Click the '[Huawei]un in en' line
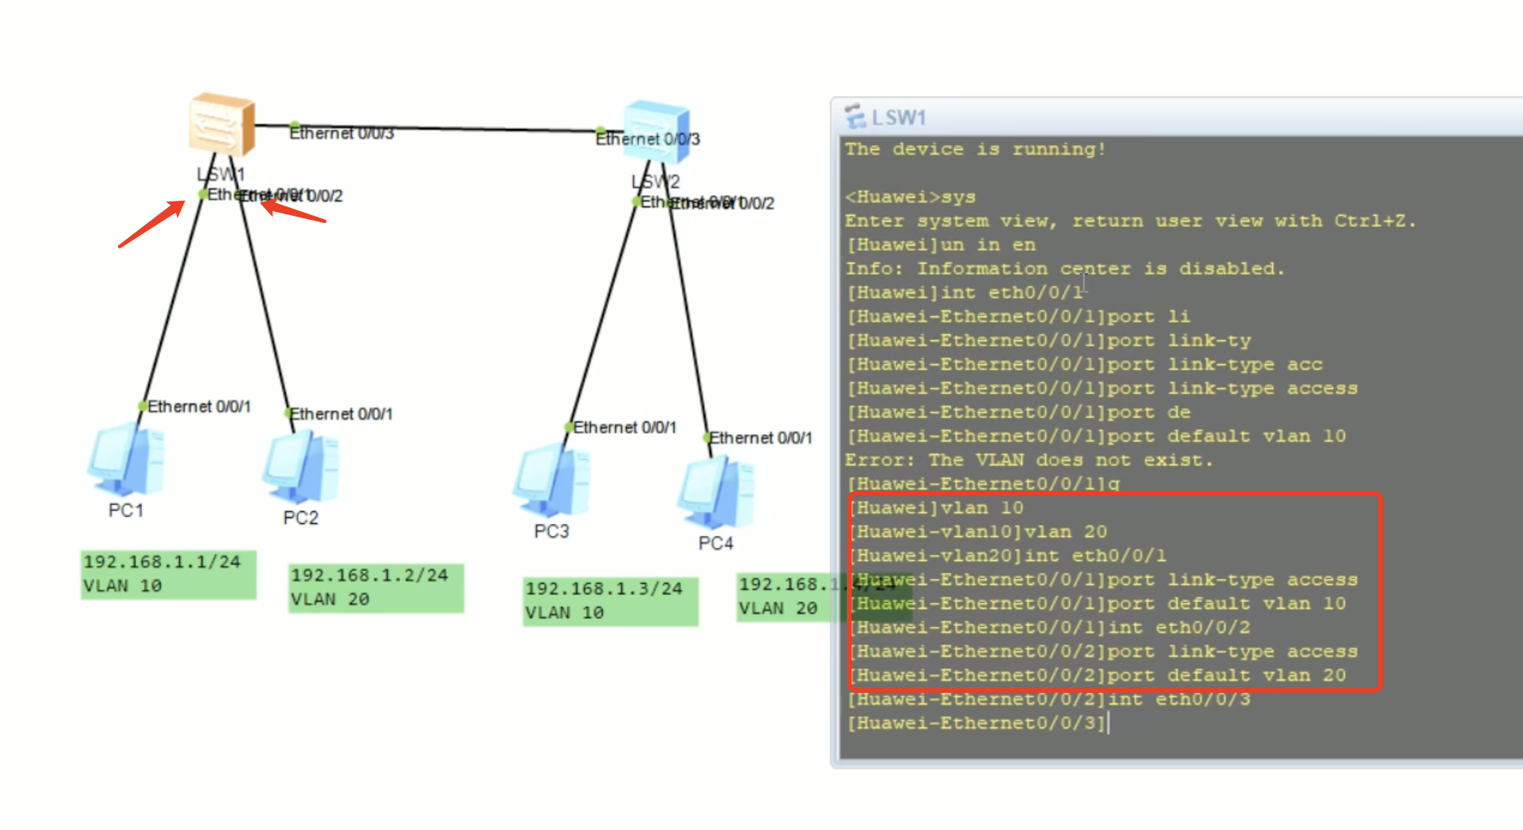The height and width of the screenshot is (830, 1523). (940, 245)
